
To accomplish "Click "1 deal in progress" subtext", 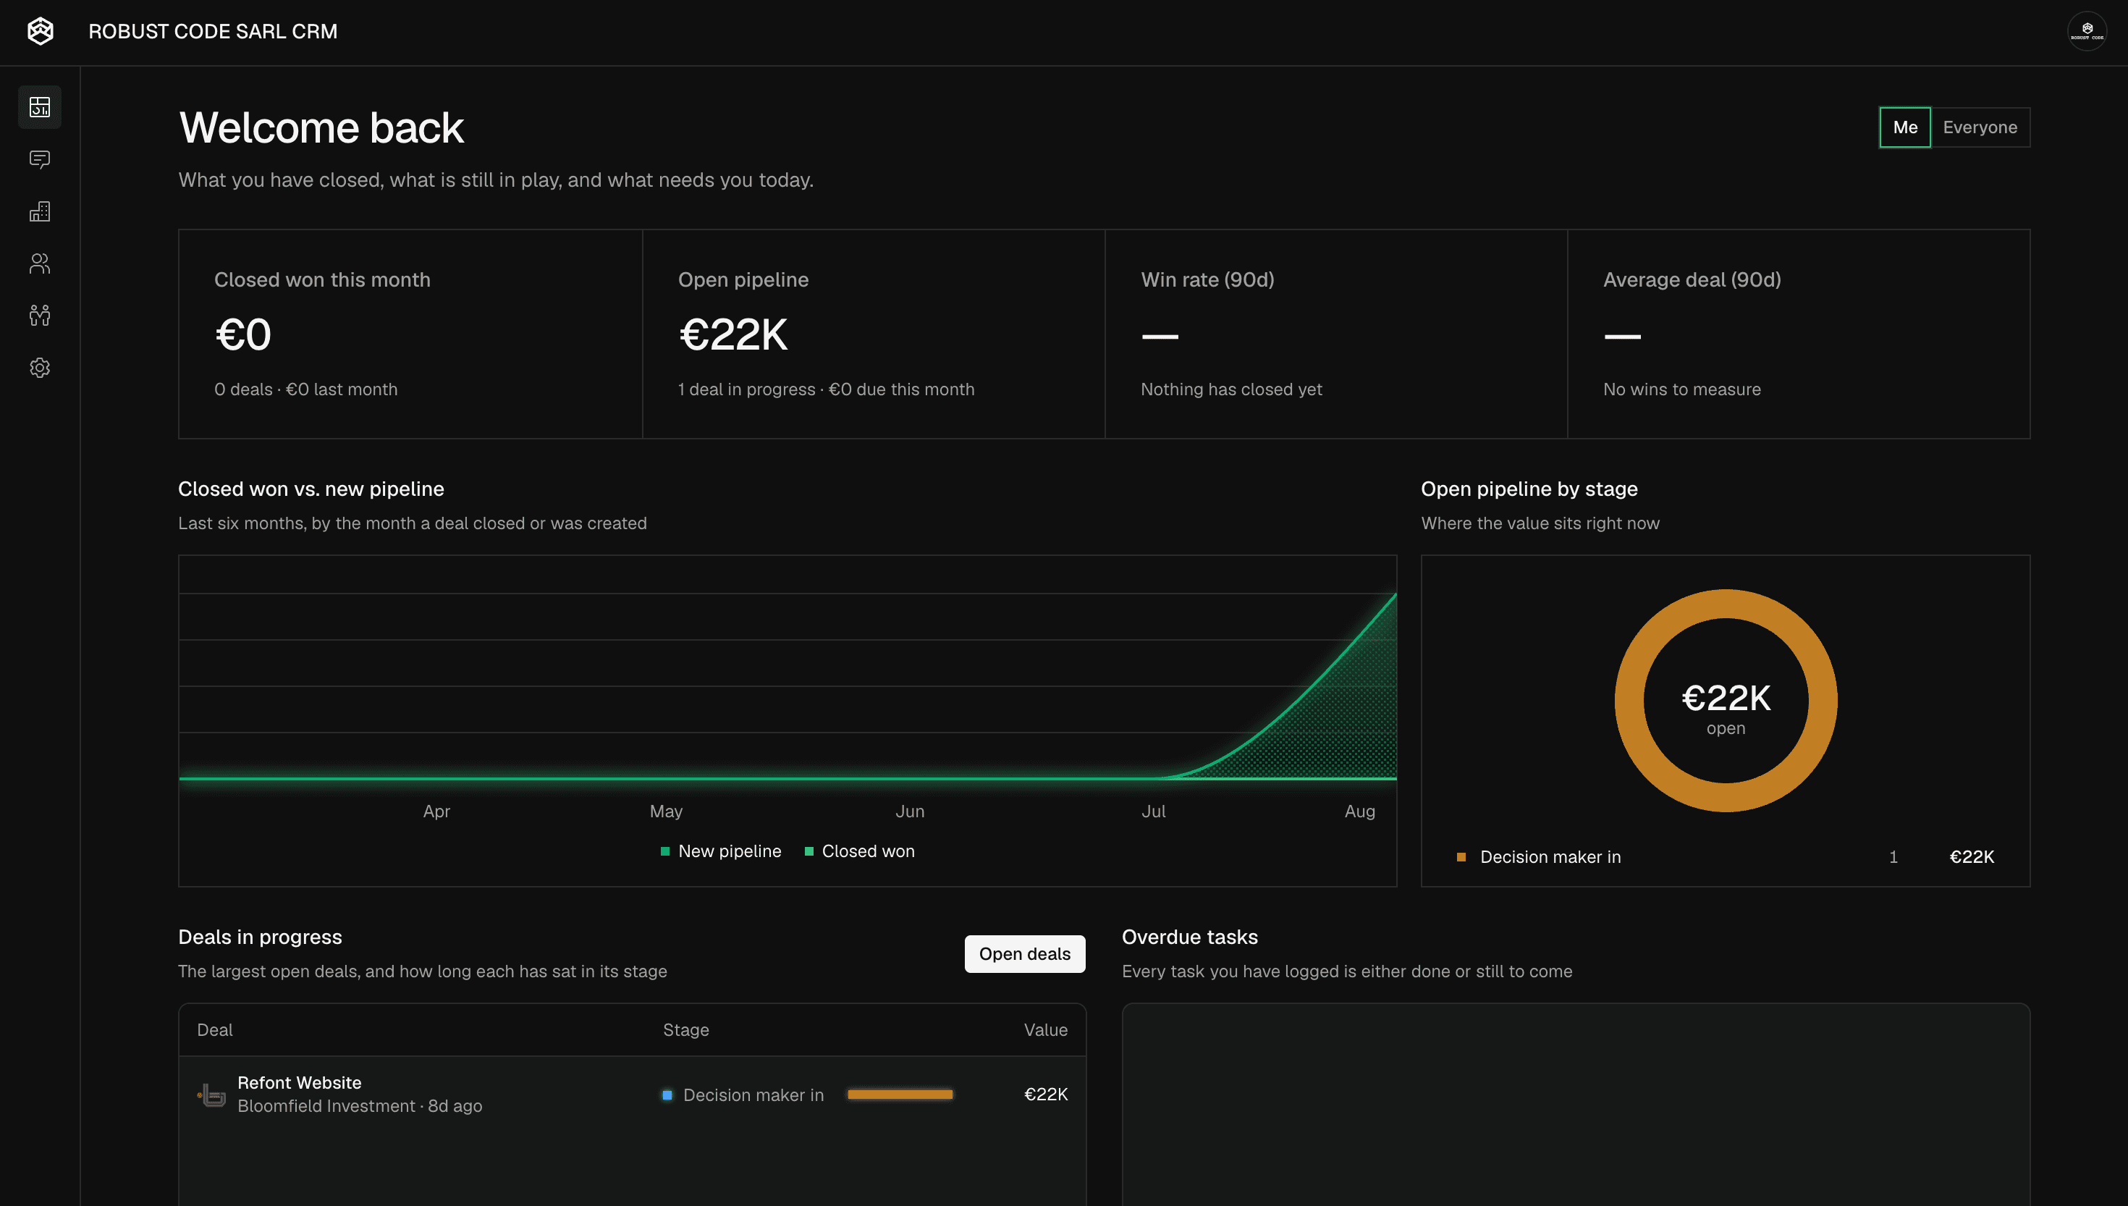I will 746,389.
